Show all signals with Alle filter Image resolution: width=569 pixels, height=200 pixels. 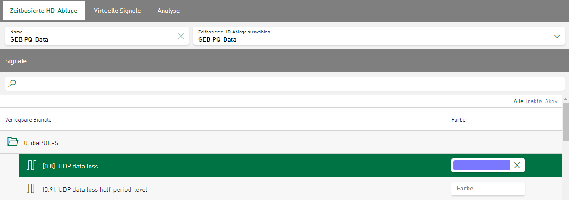[x=518, y=101]
